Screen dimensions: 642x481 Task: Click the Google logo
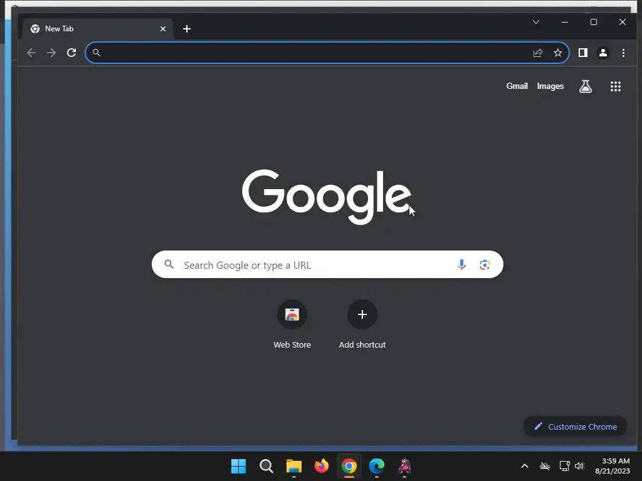pos(326,197)
